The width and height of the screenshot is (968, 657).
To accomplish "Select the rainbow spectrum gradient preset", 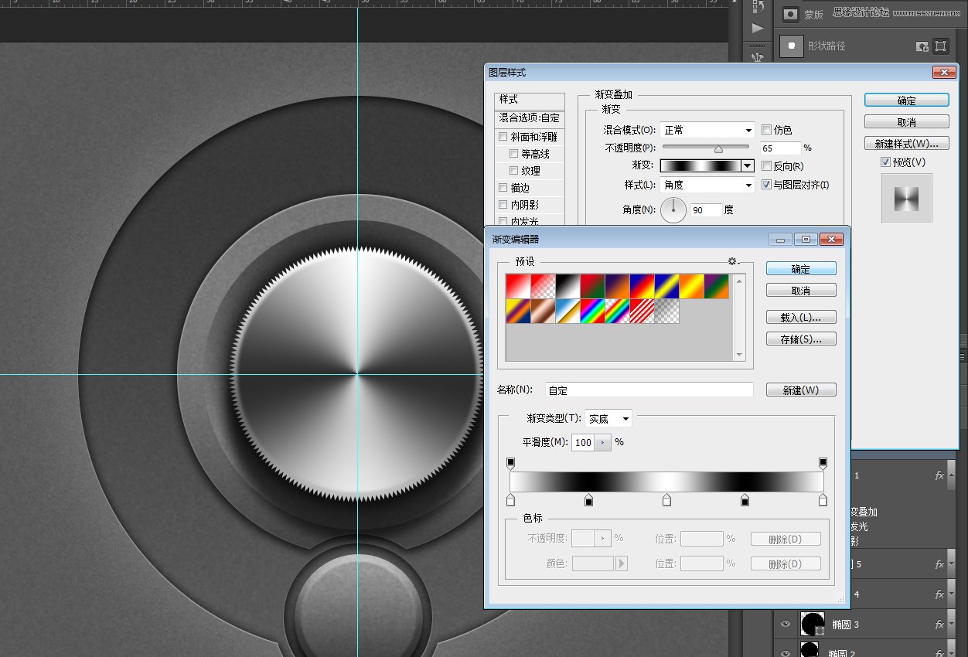I will 593,311.
